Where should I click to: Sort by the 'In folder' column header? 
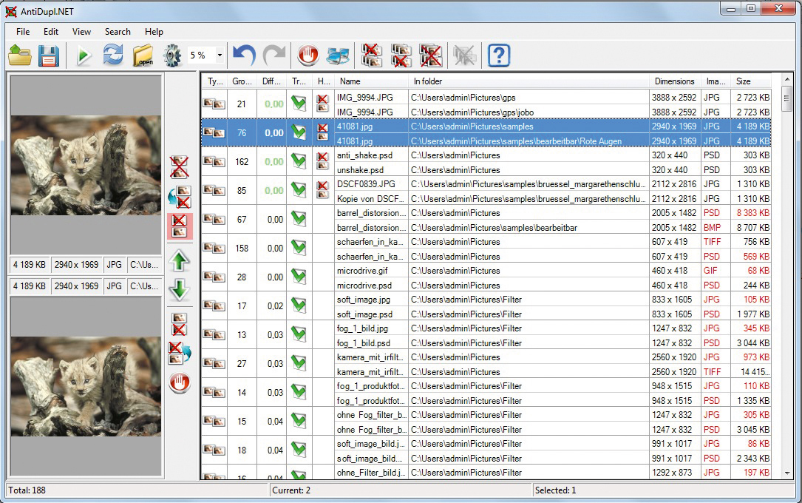coord(529,81)
